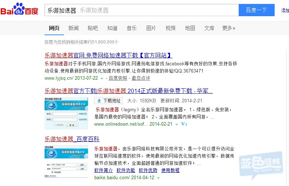The height and width of the screenshot is (186, 289).
Task: Click the search input field
Action: (x=142, y=10)
